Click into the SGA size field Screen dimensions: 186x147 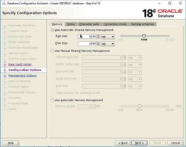click(87, 37)
